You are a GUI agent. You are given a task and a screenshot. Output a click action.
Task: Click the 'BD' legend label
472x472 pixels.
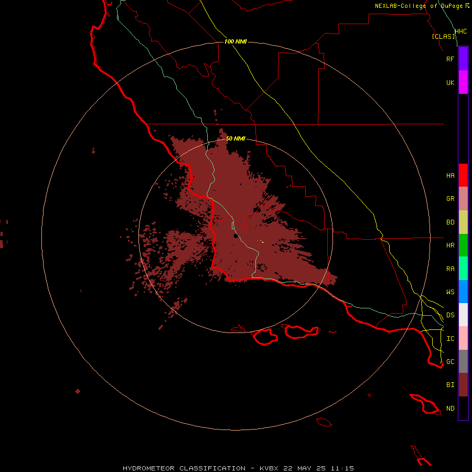point(450,222)
